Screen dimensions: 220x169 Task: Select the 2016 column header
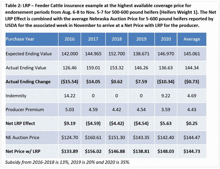[x=69, y=39]
